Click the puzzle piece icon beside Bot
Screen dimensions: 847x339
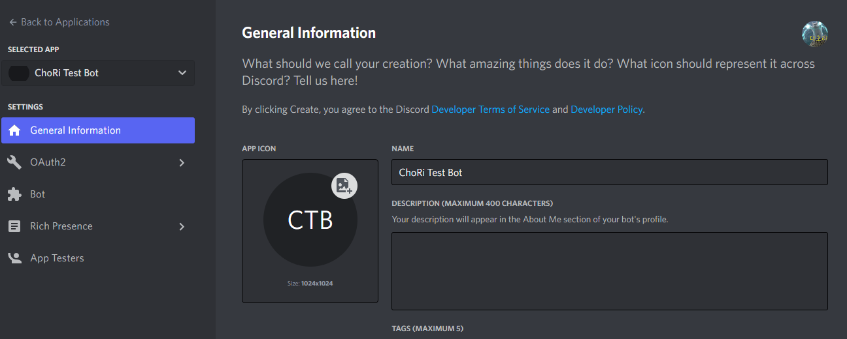[14, 194]
